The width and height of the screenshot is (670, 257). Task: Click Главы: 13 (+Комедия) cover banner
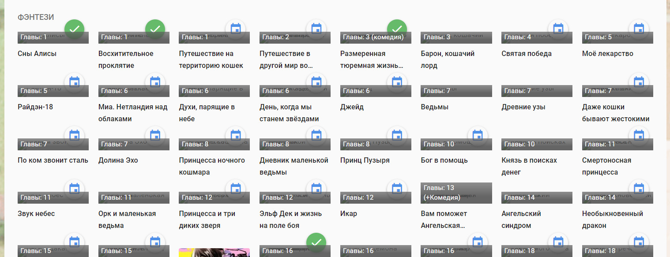pos(456,193)
